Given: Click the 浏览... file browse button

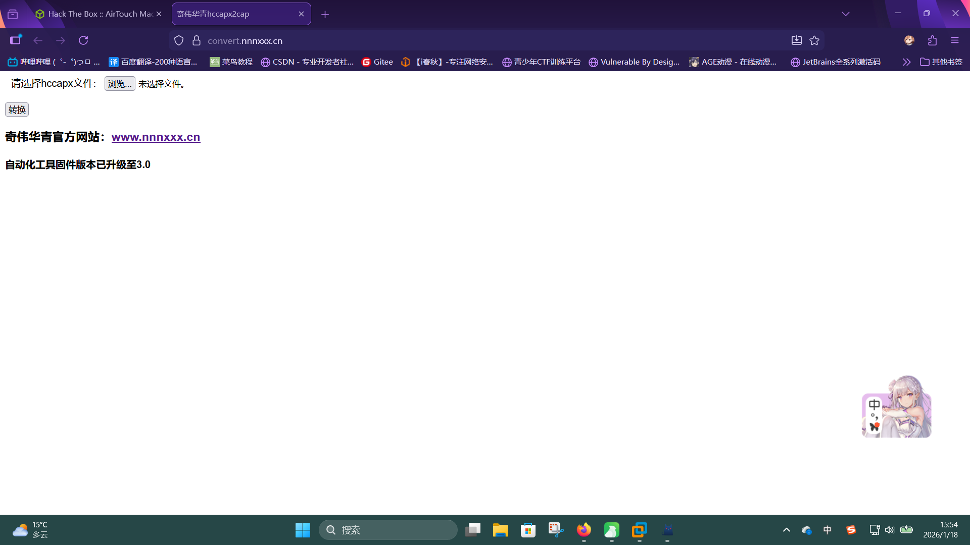Looking at the screenshot, I should tap(120, 84).
